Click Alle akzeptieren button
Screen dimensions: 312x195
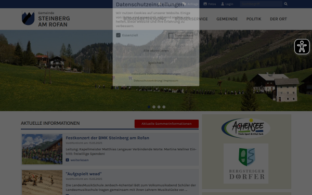click(x=156, y=51)
